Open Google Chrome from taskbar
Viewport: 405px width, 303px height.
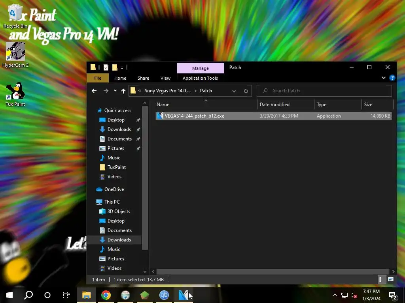pos(106,295)
